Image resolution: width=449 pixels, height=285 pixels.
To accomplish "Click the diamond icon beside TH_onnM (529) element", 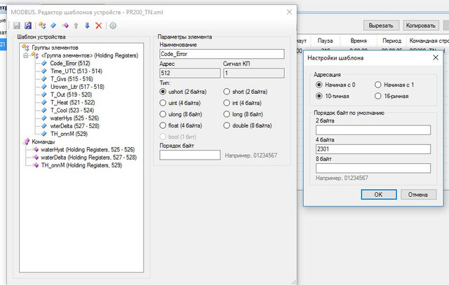I will pyautogui.click(x=44, y=134).
